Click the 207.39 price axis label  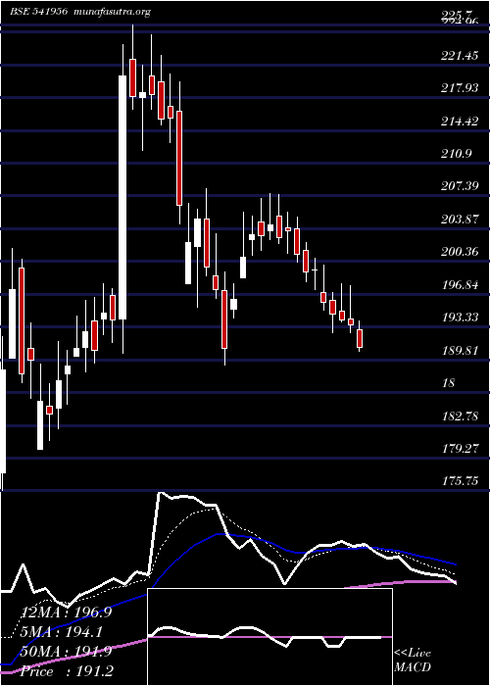coord(460,186)
